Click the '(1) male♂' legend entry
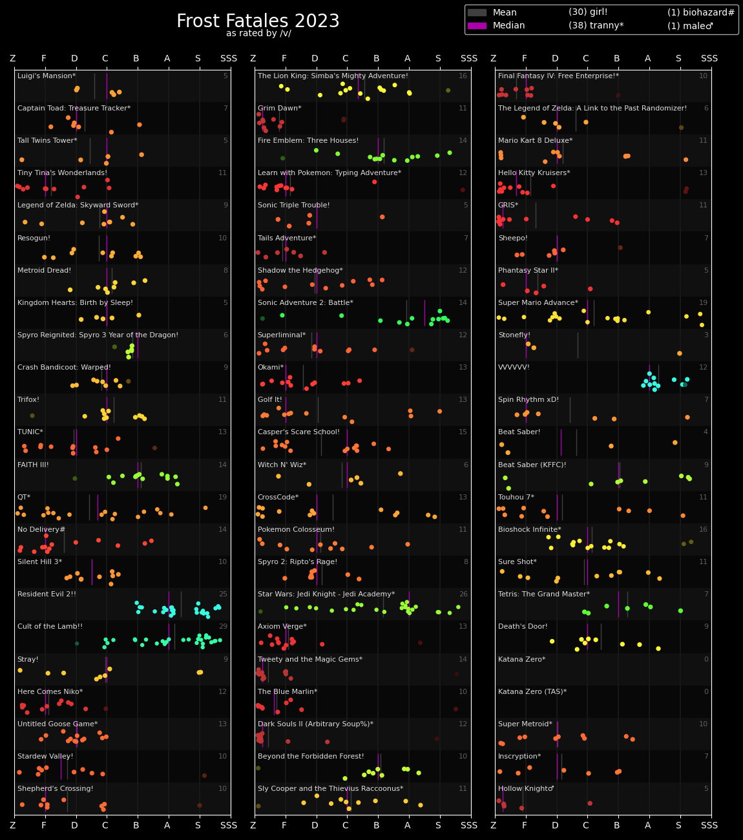 pyautogui.click(x=690, y=26)
